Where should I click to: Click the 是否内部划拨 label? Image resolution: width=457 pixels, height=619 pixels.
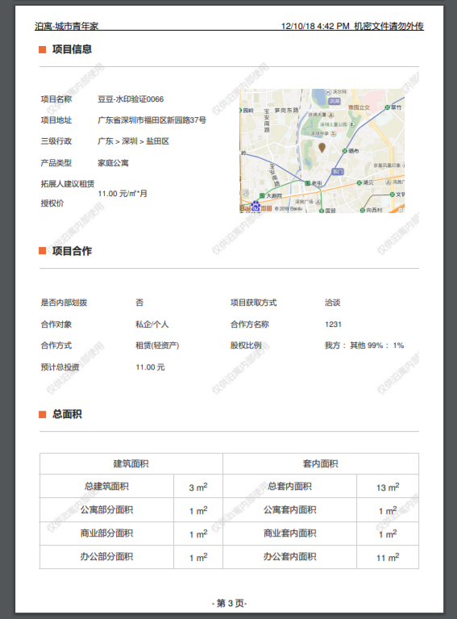click(x=64, y=303)
